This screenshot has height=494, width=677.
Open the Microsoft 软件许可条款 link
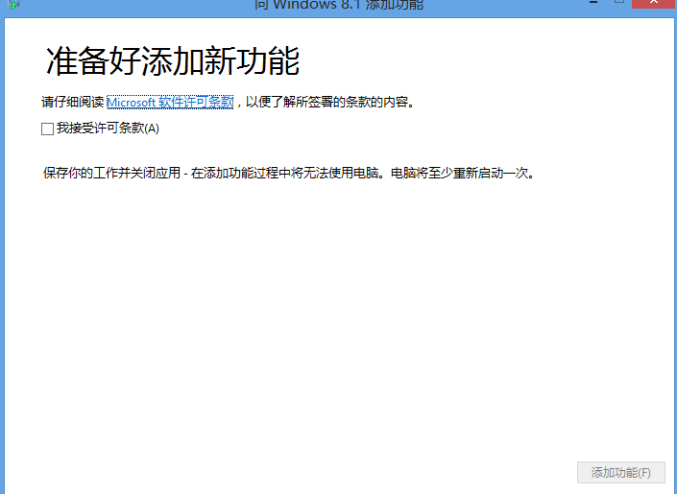pos(170,103)
